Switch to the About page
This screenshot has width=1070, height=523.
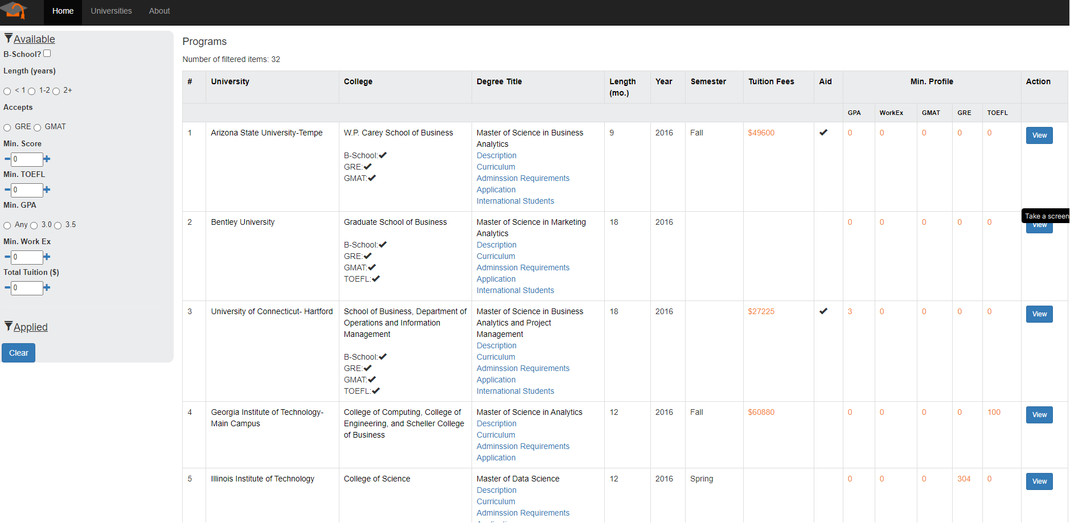pos(159,11)
